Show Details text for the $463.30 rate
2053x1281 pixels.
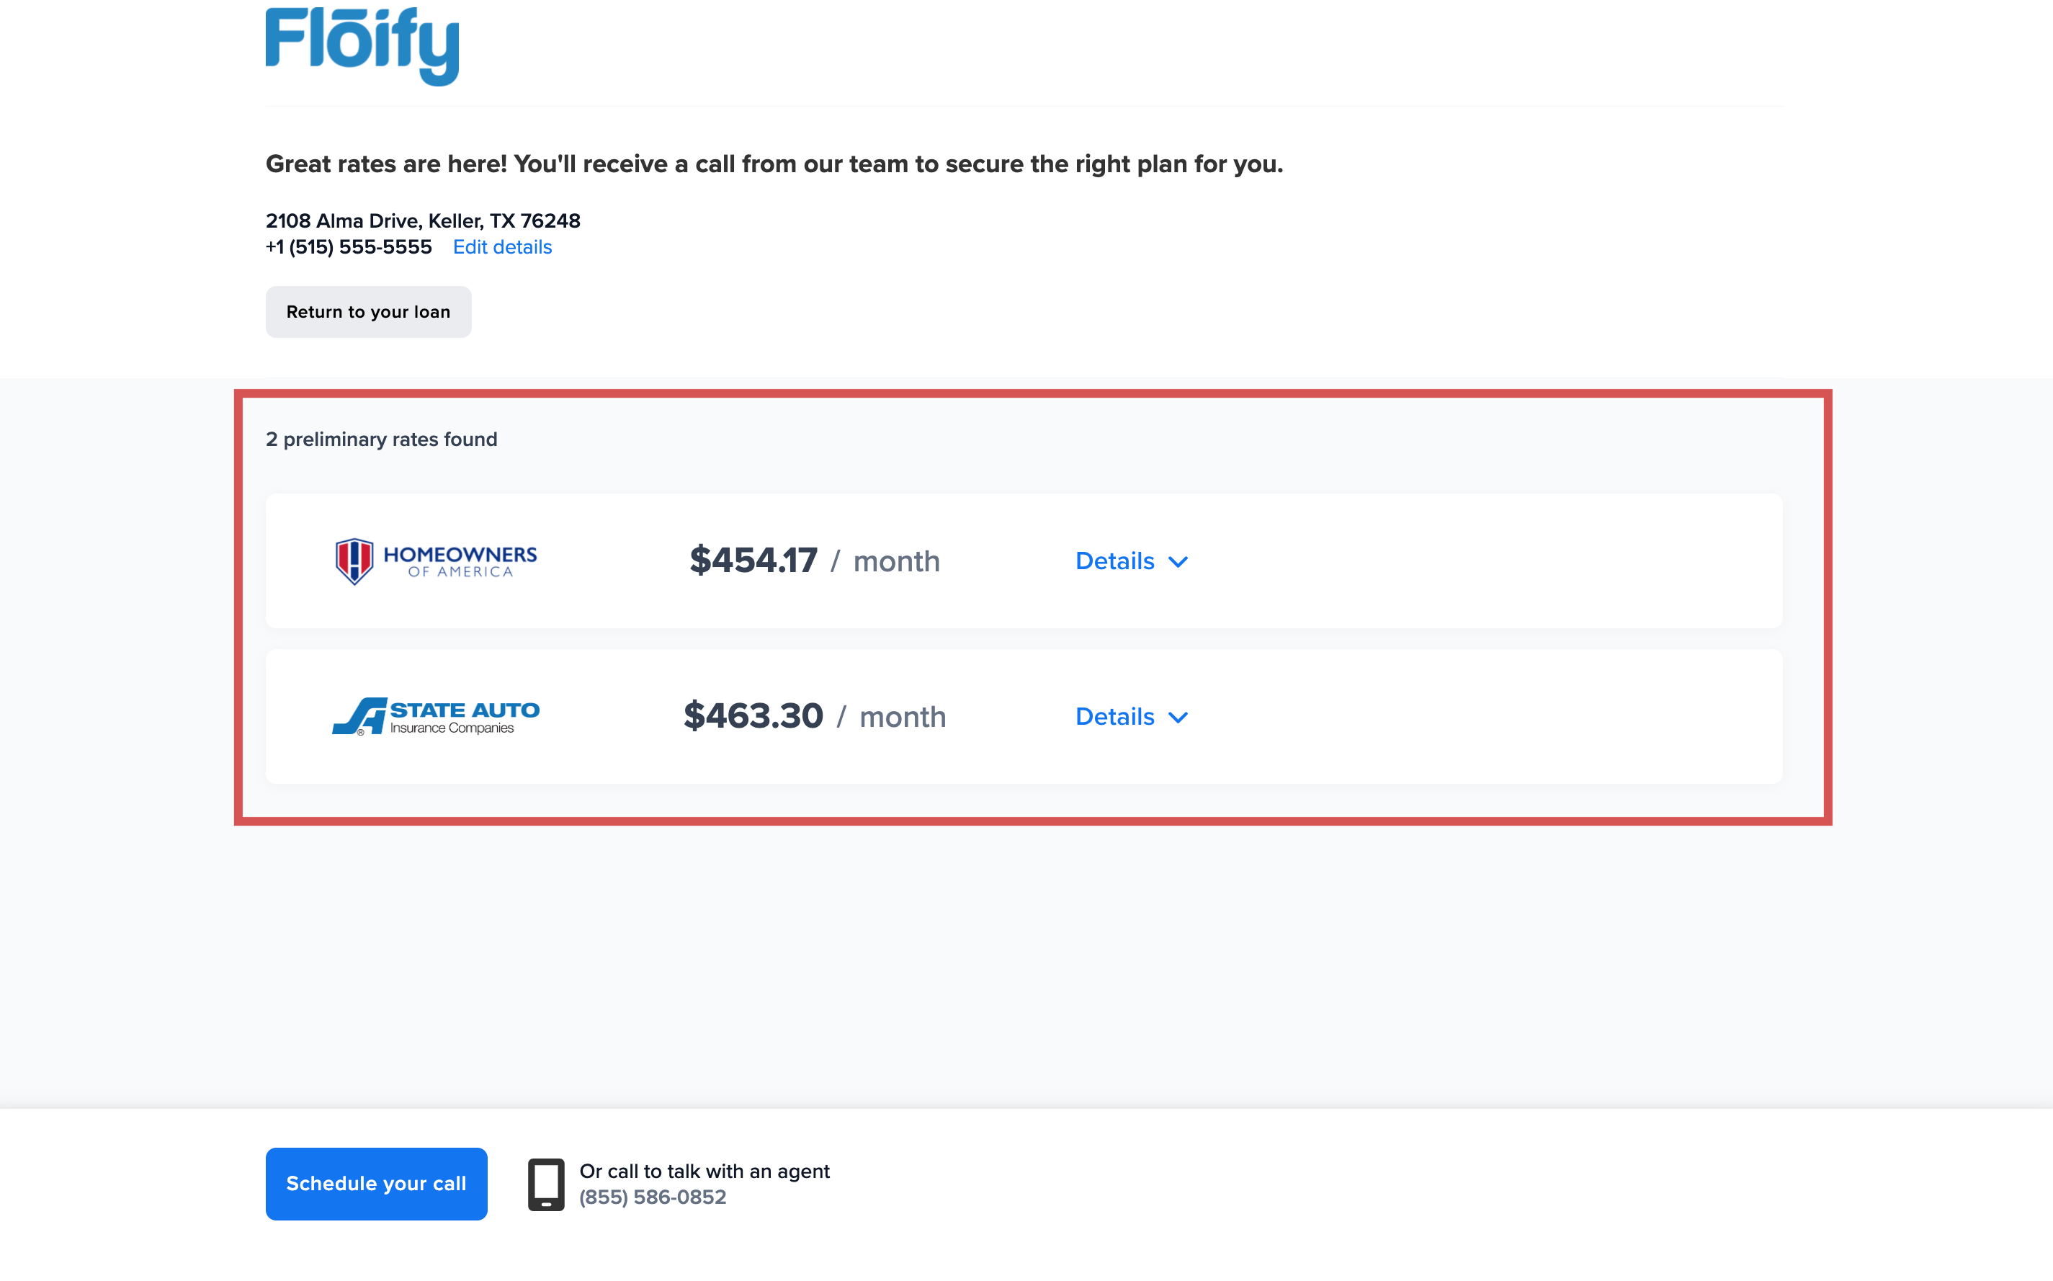(x=1114, y=717)
